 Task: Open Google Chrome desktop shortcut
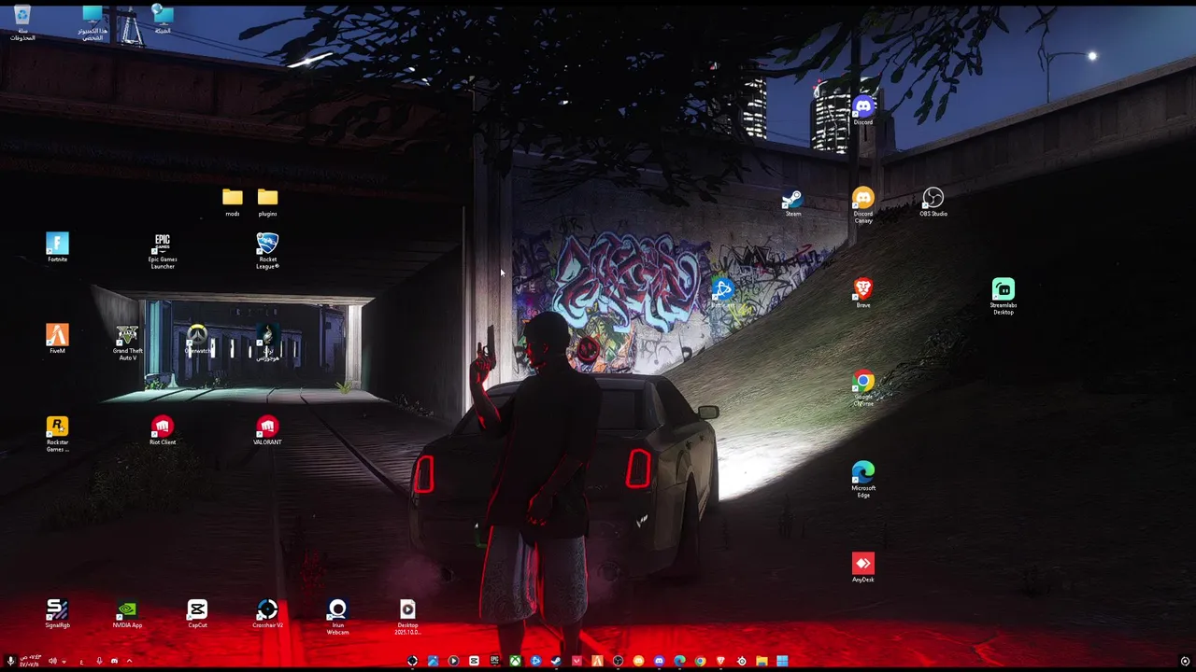pyautogui.click(x=863, y=388)
